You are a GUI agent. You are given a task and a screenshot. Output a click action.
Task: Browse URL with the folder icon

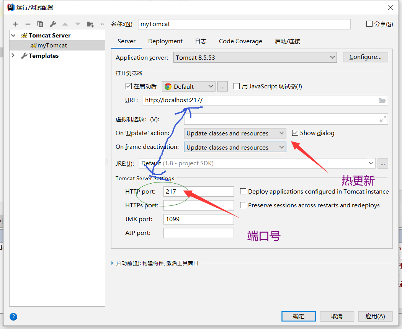[x=382, y=101]
